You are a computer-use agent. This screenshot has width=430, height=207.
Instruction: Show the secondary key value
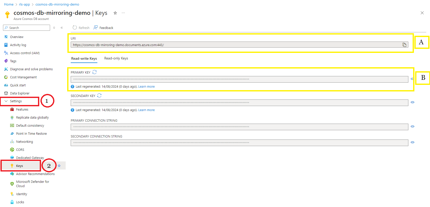(412, 102)
